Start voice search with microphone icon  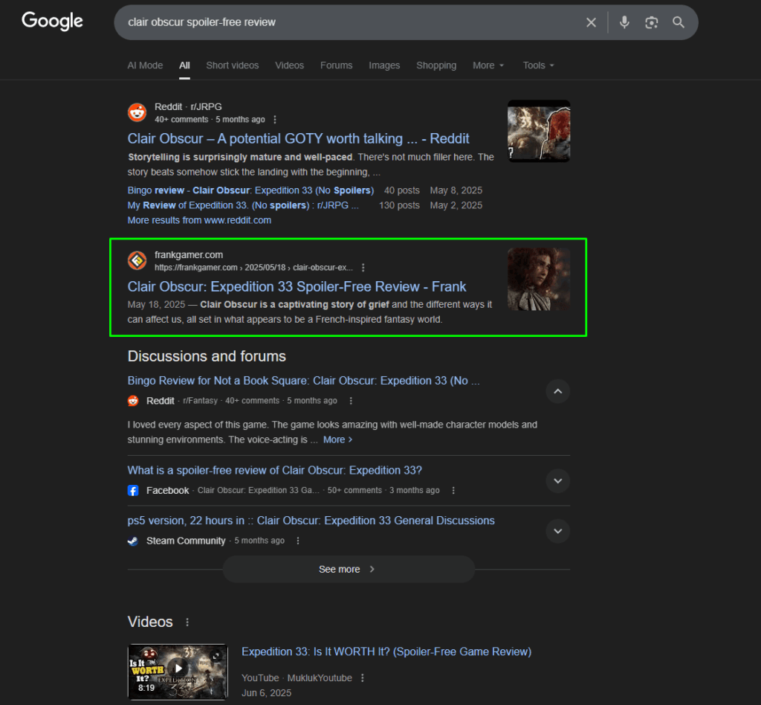pos(624,22)
